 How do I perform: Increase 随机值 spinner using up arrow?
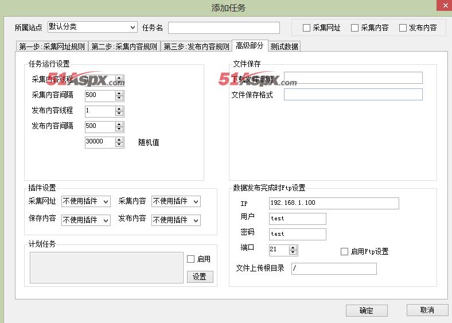[119, 139]
